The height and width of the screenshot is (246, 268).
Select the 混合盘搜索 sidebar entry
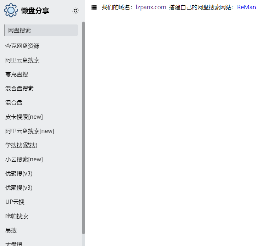pyautogui.click(x=19, y=89)
